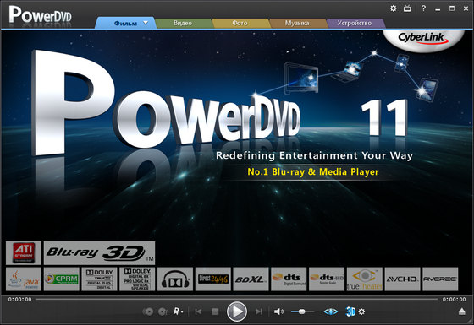Adjust the volume slider
This screenshot has width=474, height=325.
(x=302, y=311)
